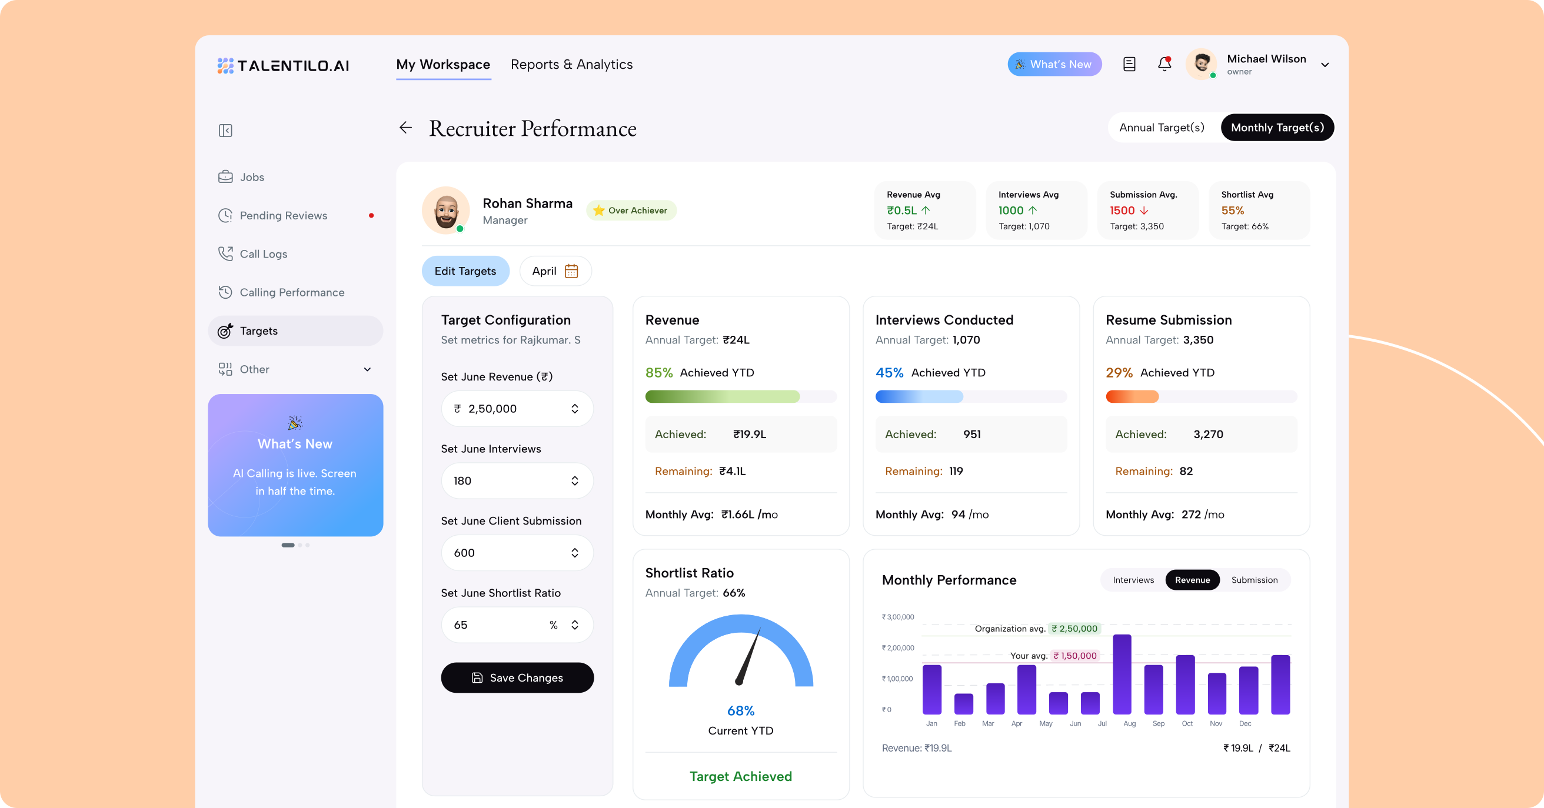
Task: Click the Edit Targets button
Action: coord(465,271)
